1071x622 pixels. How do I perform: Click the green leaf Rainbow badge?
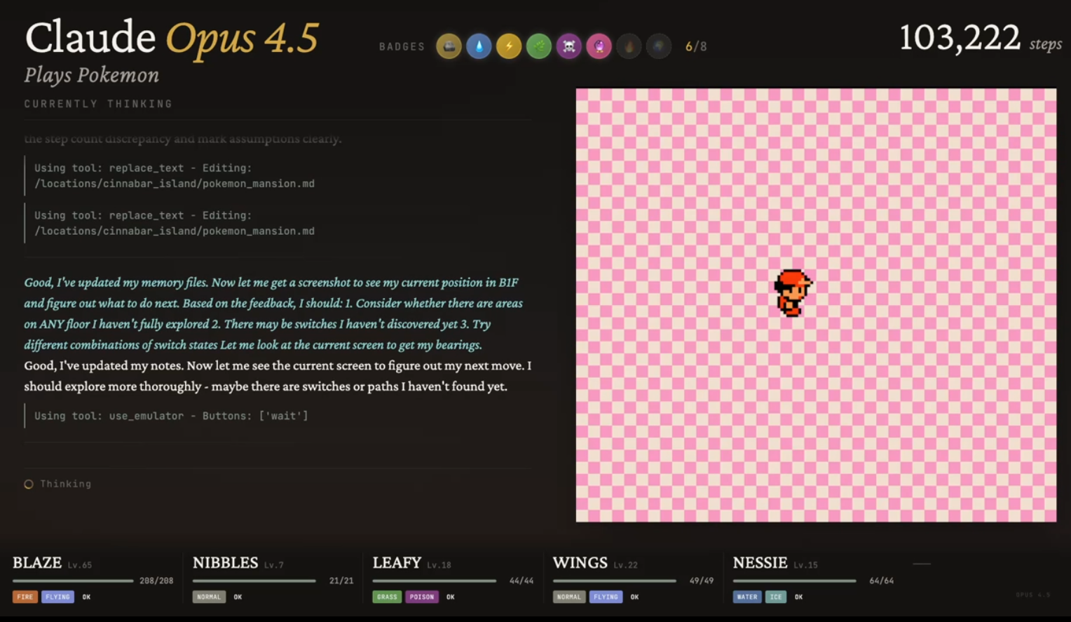click(539, 46)
